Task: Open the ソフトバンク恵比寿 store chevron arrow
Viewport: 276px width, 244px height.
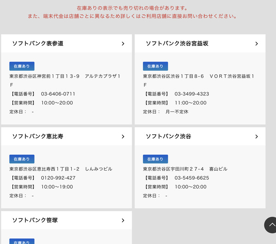Action: (123, 136)
